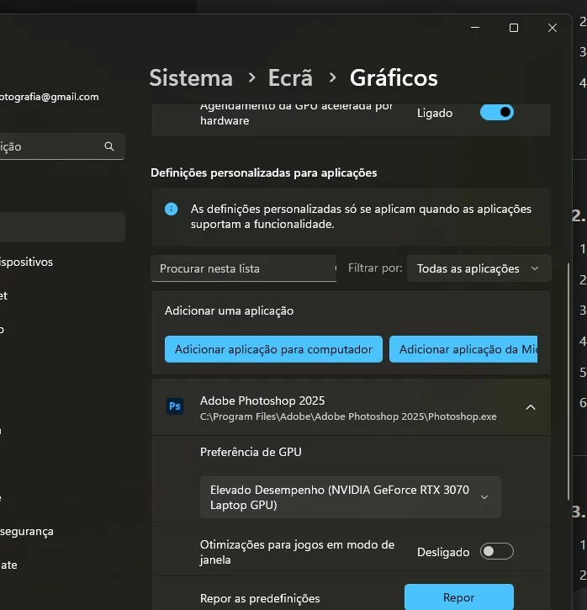Go to Sistema in breadcrumb
Image resolution: width=587 pixels, height=610 pixels.
191,77
